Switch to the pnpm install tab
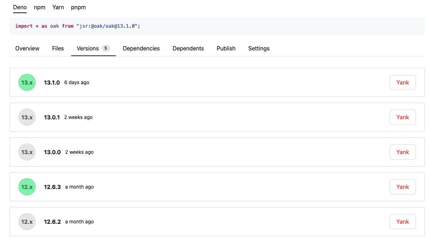This screenshot has height=239, width=429. 78,7
